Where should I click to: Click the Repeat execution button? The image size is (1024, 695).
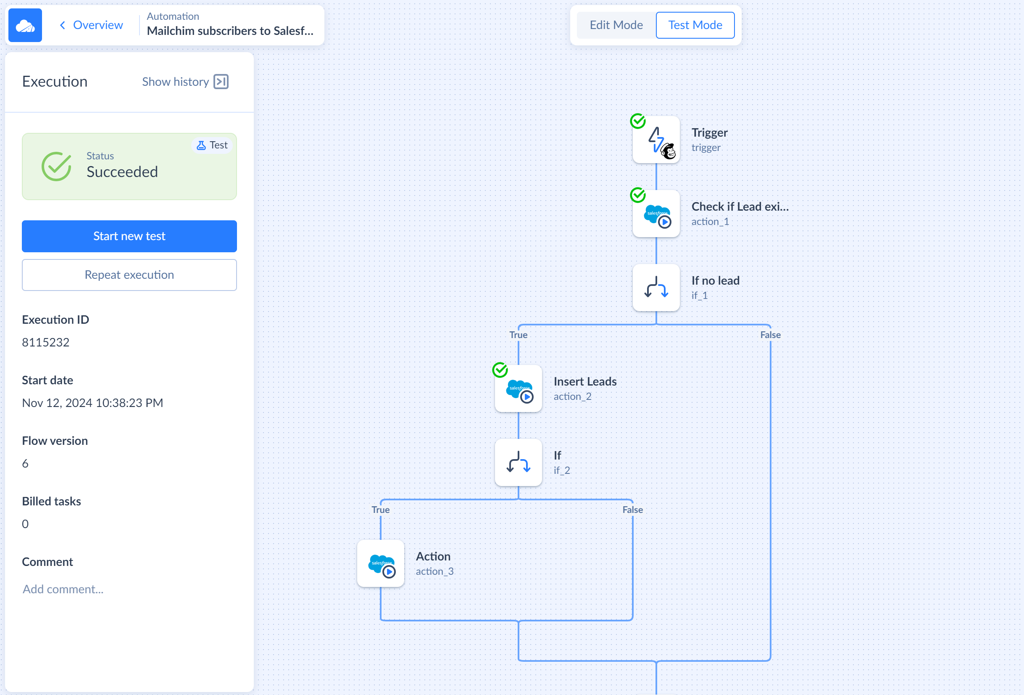click(x=129, y=275)
